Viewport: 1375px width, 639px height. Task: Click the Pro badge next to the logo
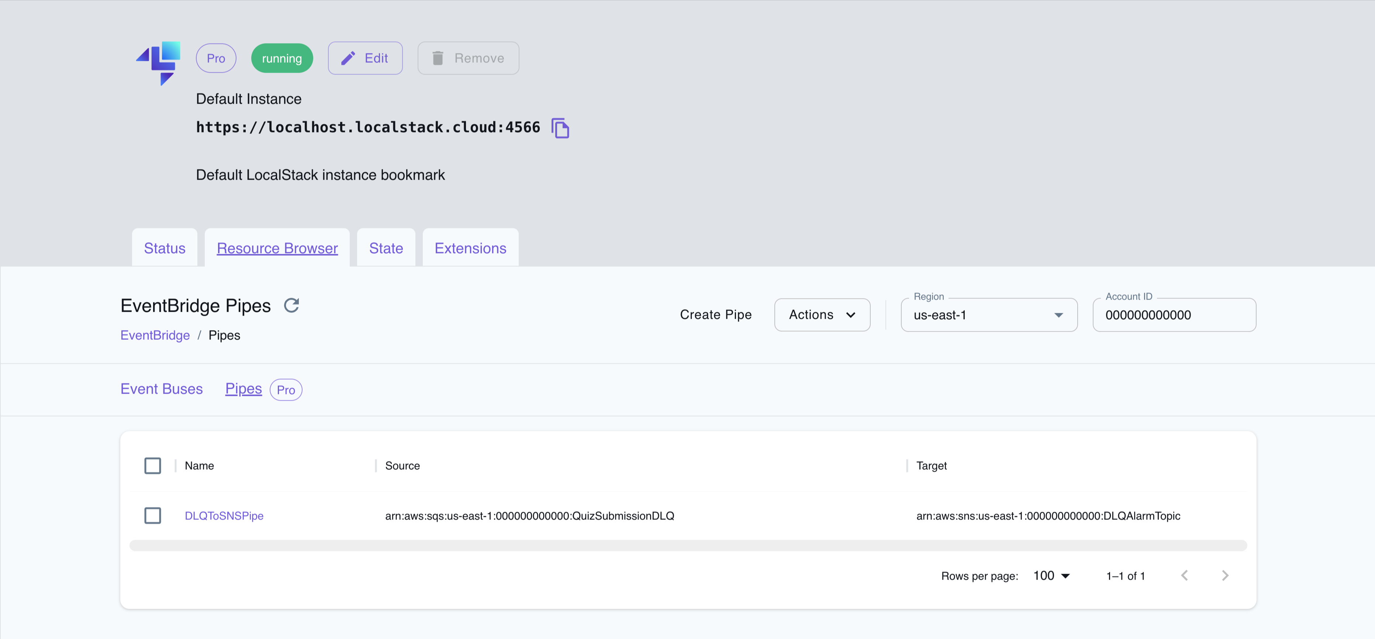[x=216, y=58]
